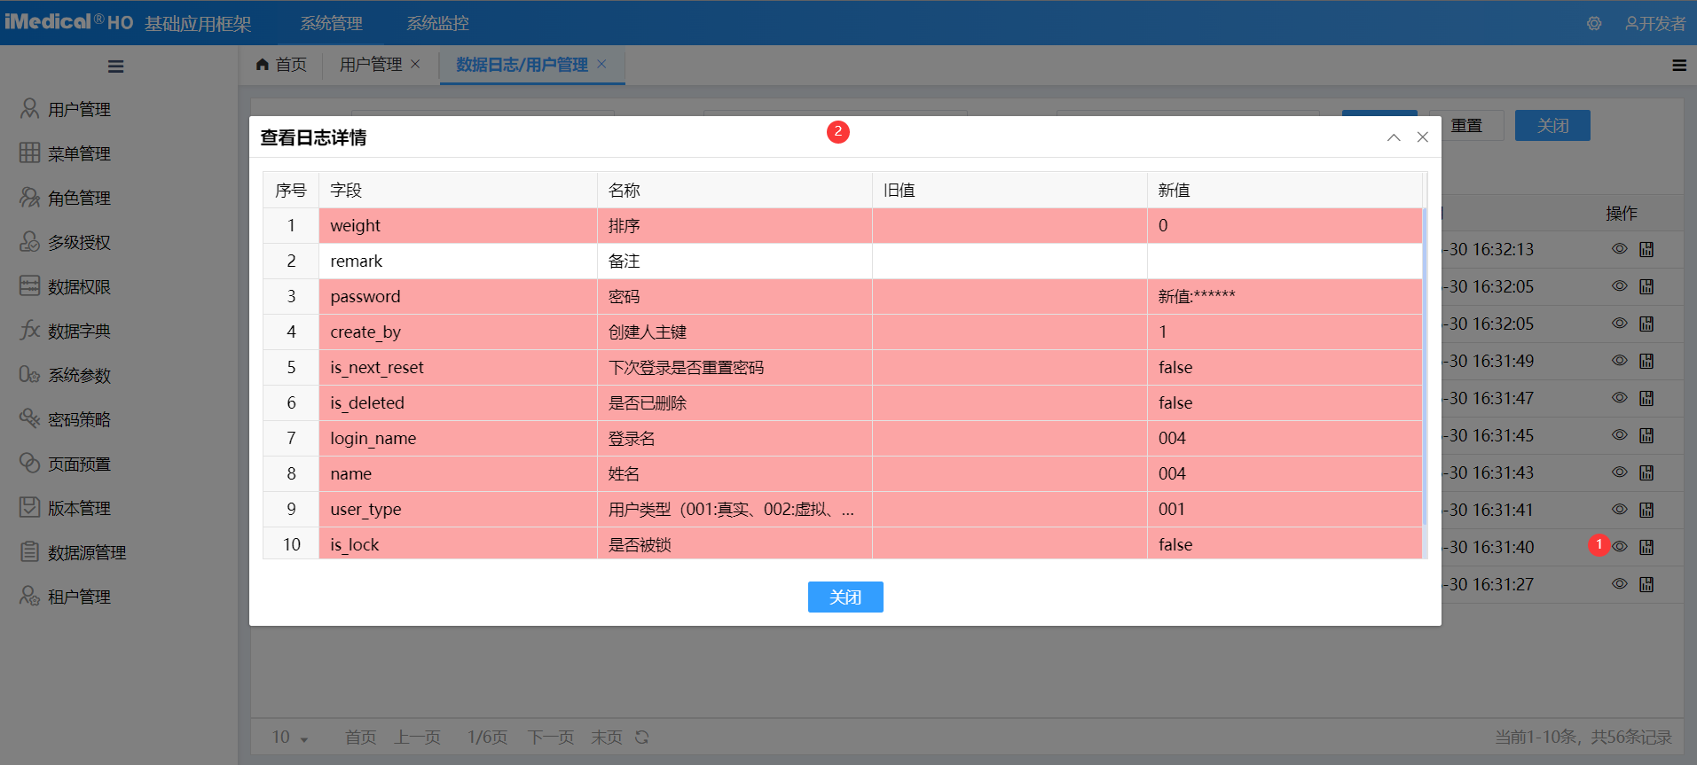
Task: Select the 用户类型 name cell
Action: 735,510
